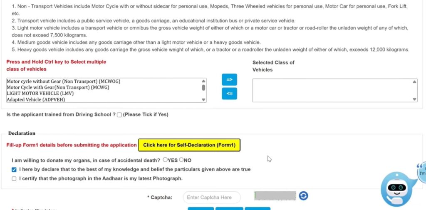The width and height of the screenshot is (426, 210).
Task: Check the Aadhaar latest photograph certification
Action: [14, 179]
